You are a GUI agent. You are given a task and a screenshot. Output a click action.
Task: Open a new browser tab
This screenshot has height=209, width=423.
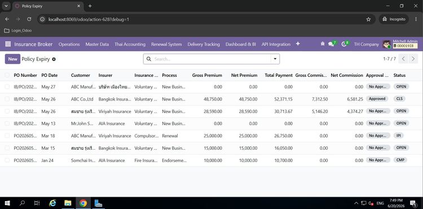point(90,6)
